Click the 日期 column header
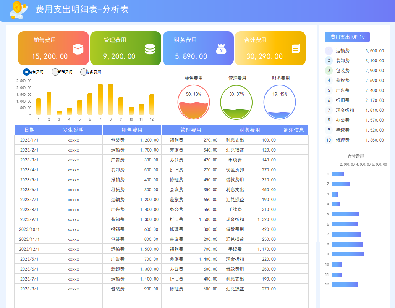Screen dimensions: 395x308 [29, 130]
